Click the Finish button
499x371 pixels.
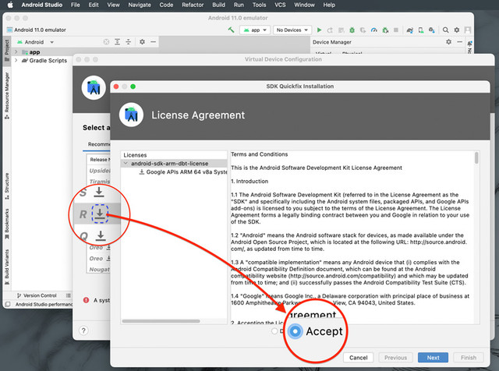click(469, 357)
